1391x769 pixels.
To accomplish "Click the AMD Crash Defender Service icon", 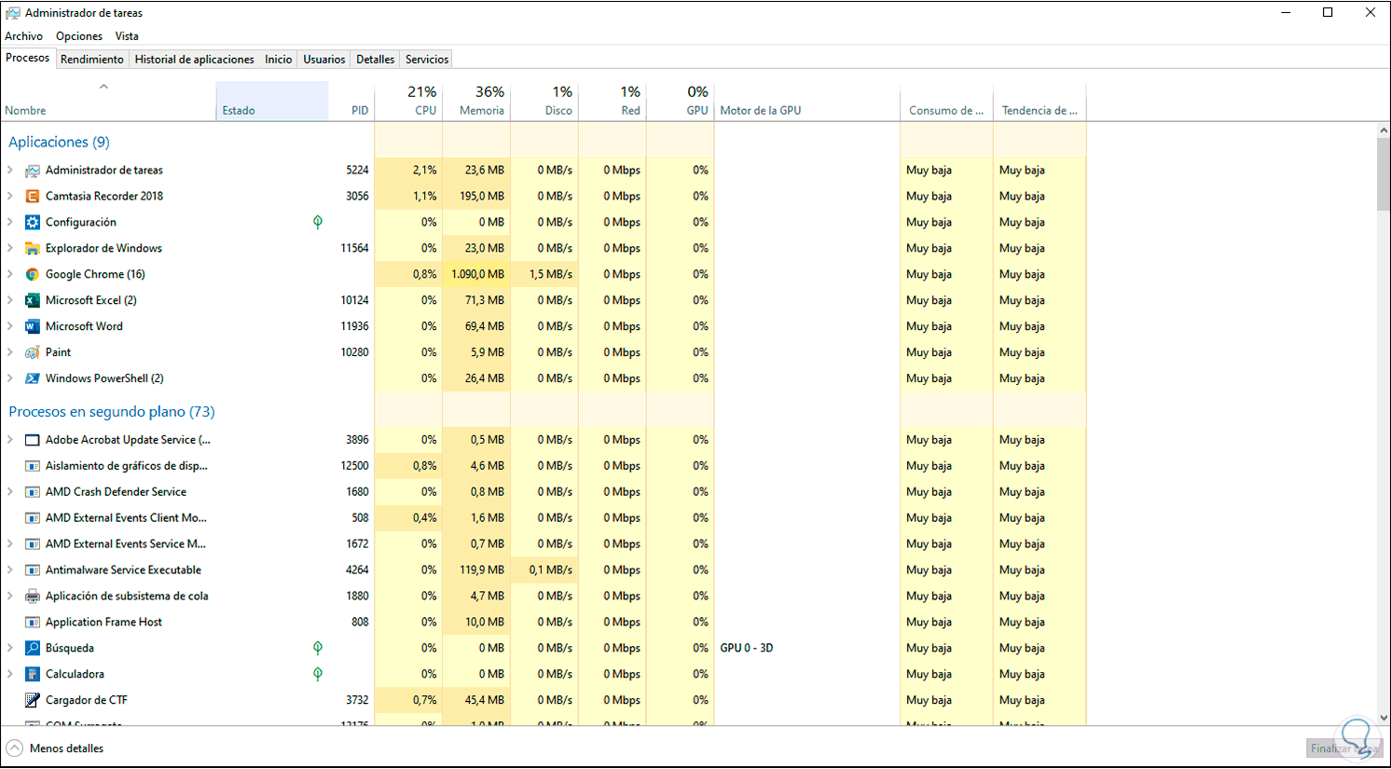I will coord(33,492).
